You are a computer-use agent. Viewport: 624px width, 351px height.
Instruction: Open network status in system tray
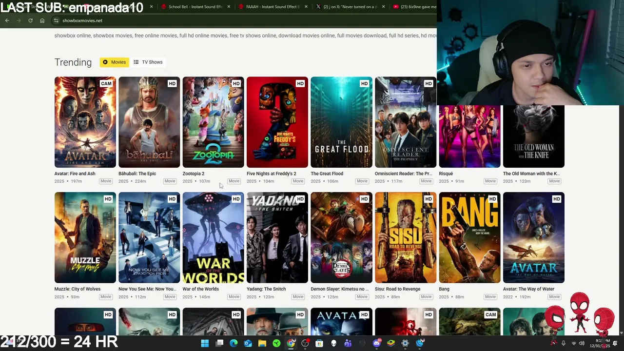pos(573,343)
